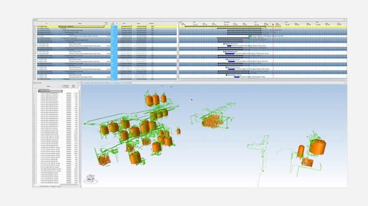Click the Start column header in the Gantt table
This screenshot has height=206, width=368.
[124, 23]
